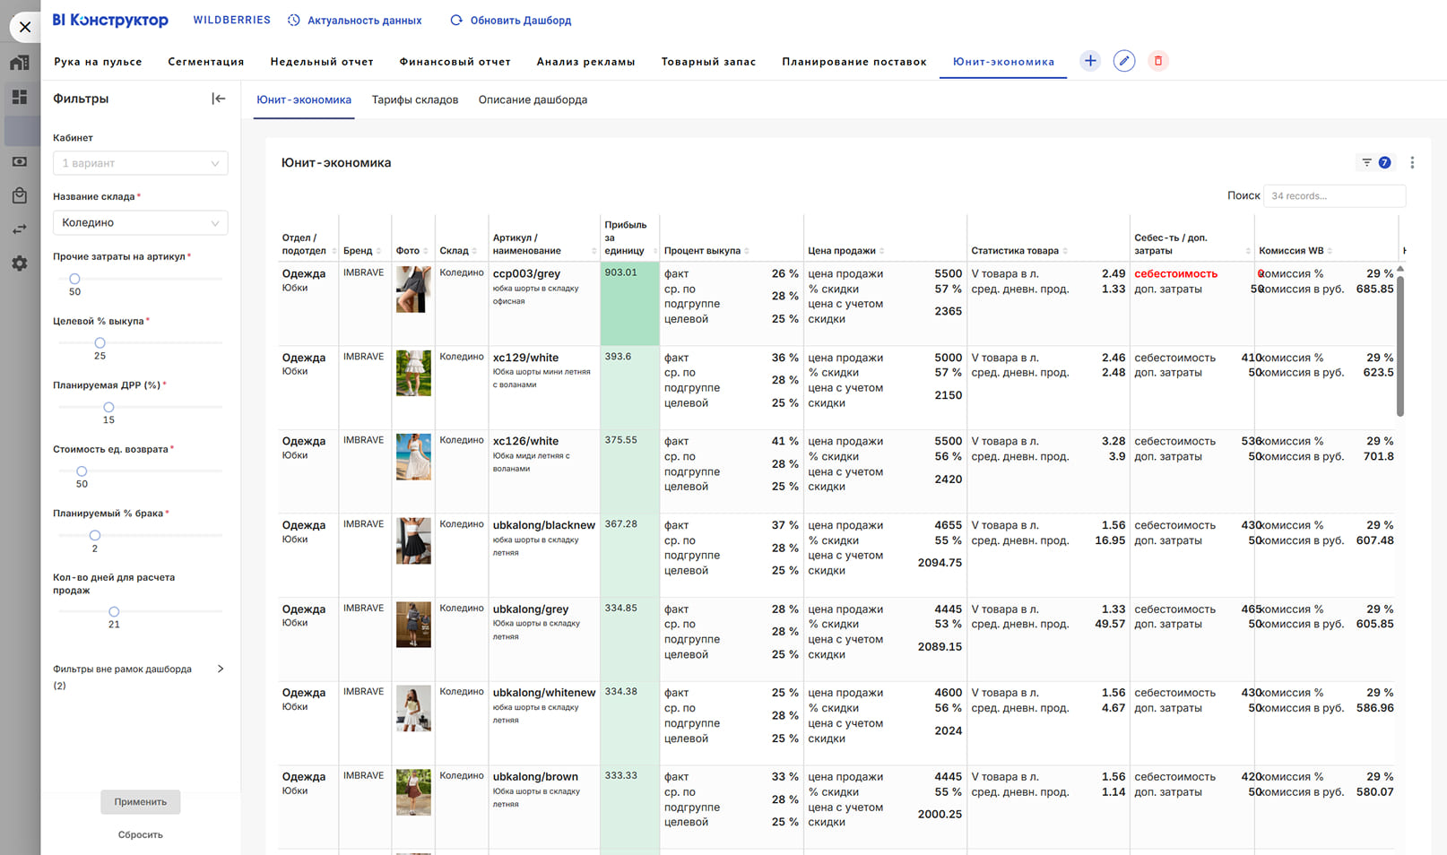
Task: Click the red trash delete icon
Action: [x=1157, y=61]
